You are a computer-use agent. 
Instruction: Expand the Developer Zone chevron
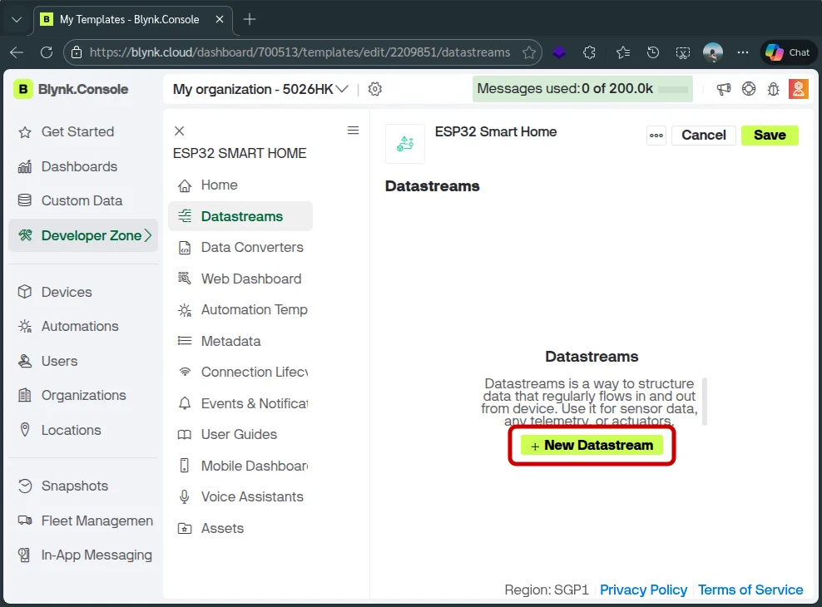148,235
